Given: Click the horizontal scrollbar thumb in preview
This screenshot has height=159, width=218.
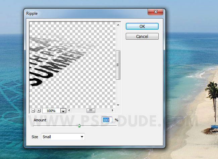Looking at the screenshot, I should pos(91,110).
